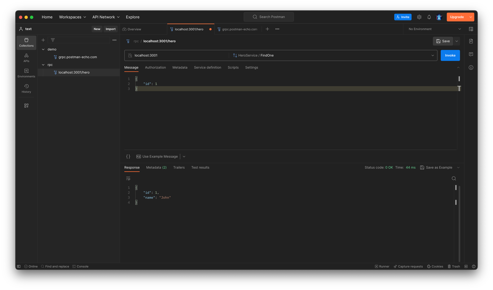Open the notifications bell

coord(429,17)
